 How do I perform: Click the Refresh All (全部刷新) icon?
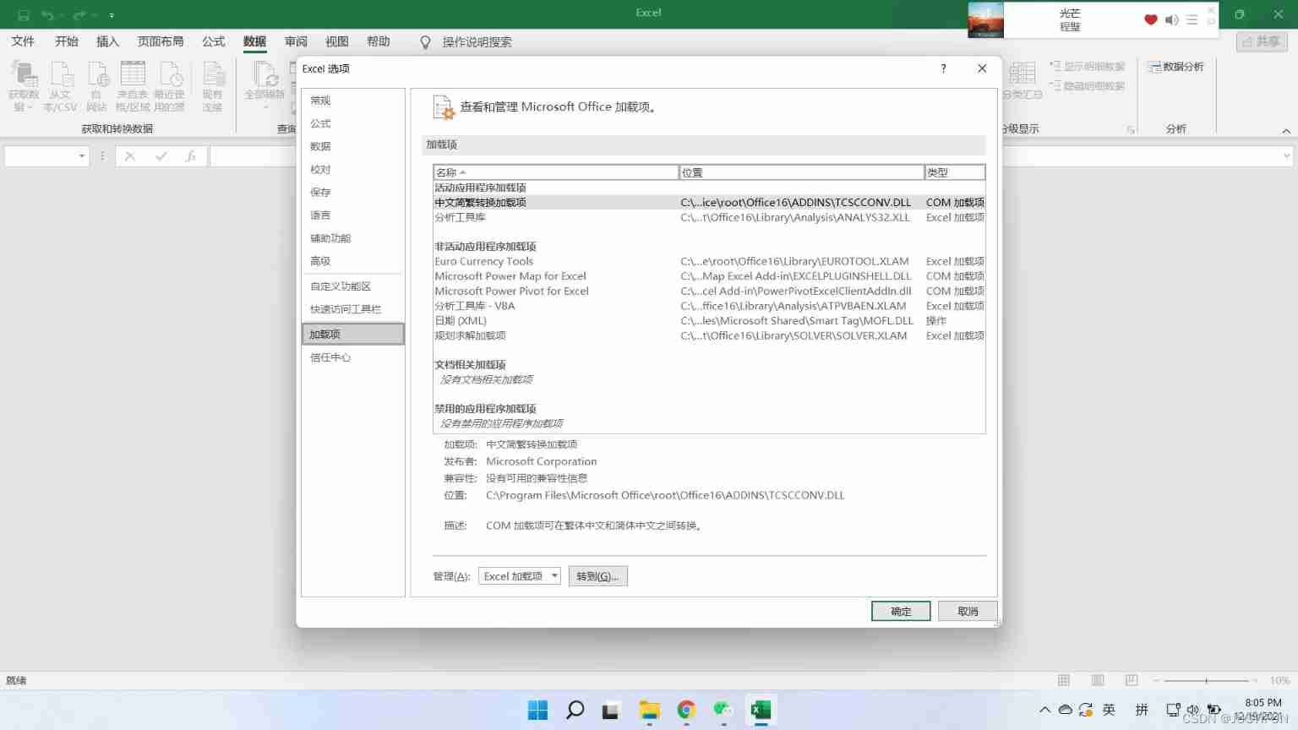pyautogui.click(x=265, y=85)
